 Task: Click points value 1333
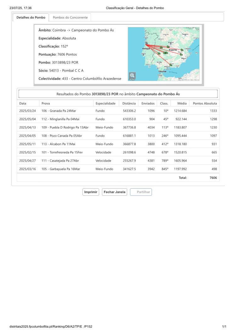[213, 111]
